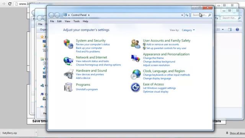The height and width of the screenshot is (138, 245).
Task: Click the forward arrow in Control Panel
Action: pyautogui.click(x=57, y=15)
